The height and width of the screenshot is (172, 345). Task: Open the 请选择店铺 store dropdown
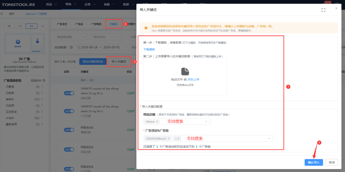click(71, 37)
